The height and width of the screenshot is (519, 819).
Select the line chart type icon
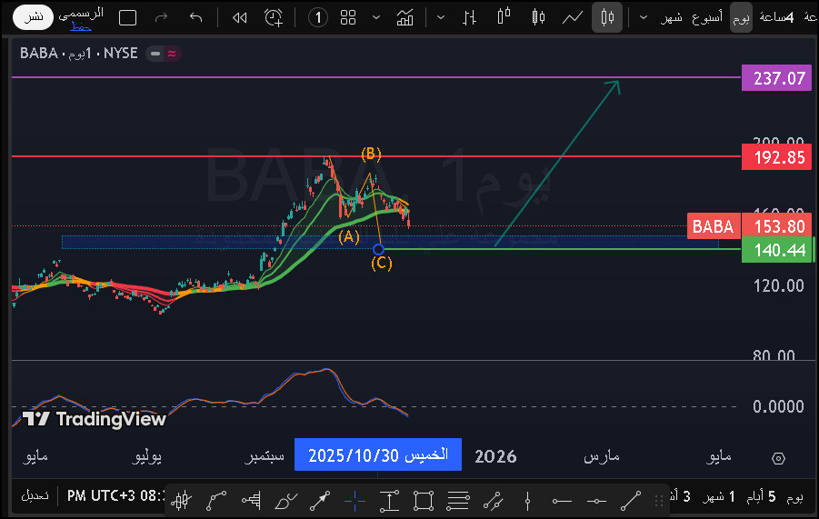click(573, 18)
